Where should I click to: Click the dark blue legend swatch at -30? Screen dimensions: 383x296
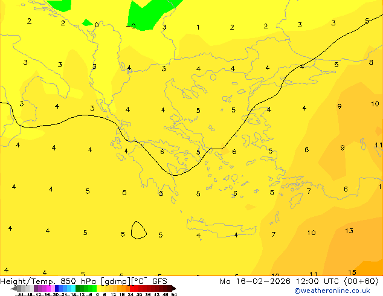tap(57, 288)
